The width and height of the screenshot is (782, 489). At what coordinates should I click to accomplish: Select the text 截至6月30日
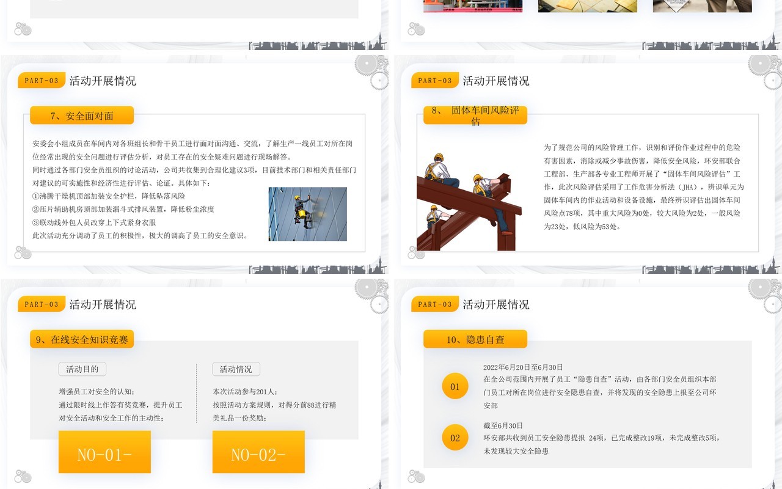[x=503, y=425]
